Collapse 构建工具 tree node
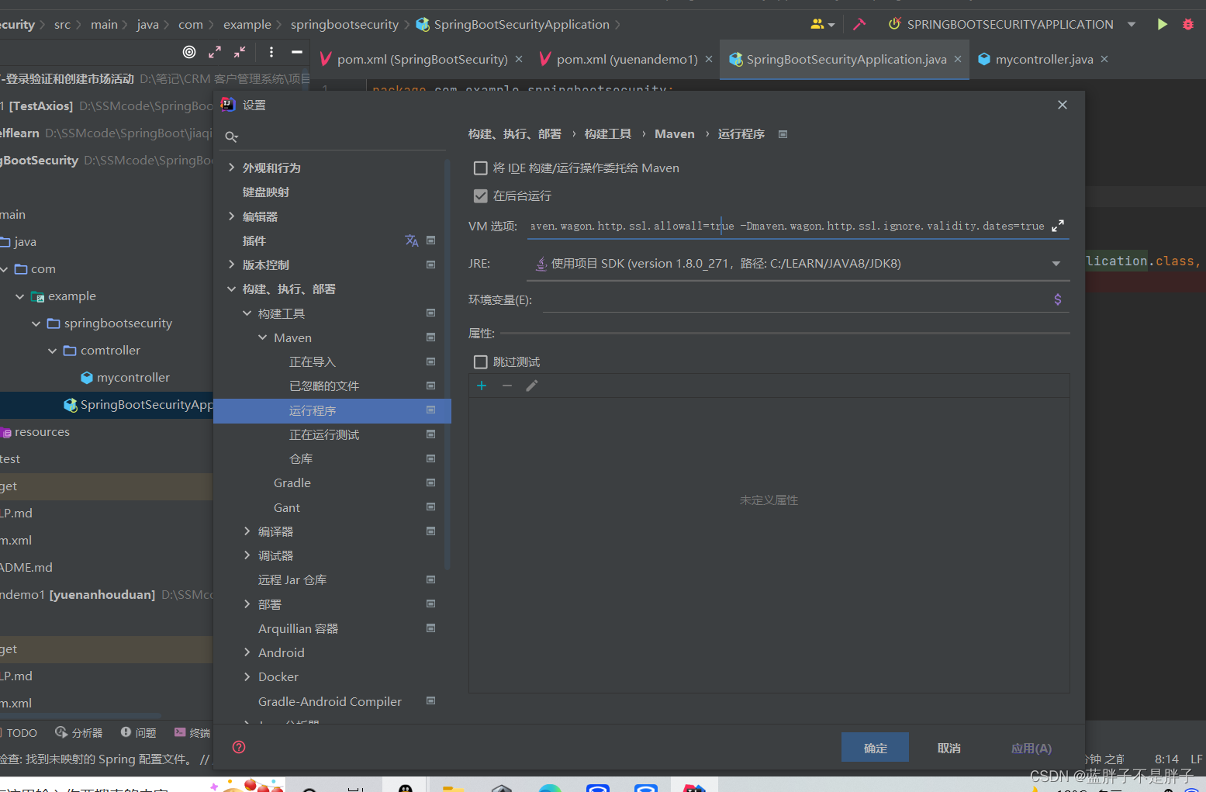The height and width of the screenshot is (792, 1206). [x=247, y=313]
